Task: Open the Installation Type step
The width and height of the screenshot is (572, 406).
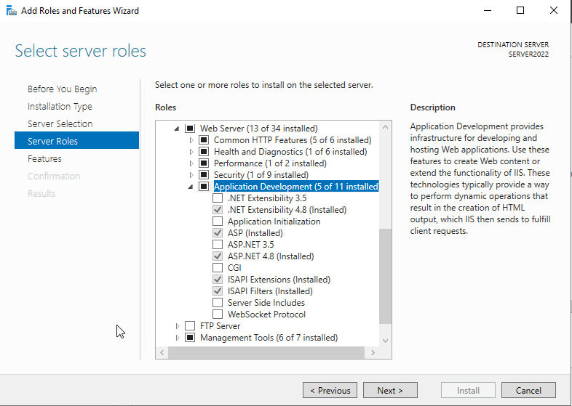Action: (60, 106)
